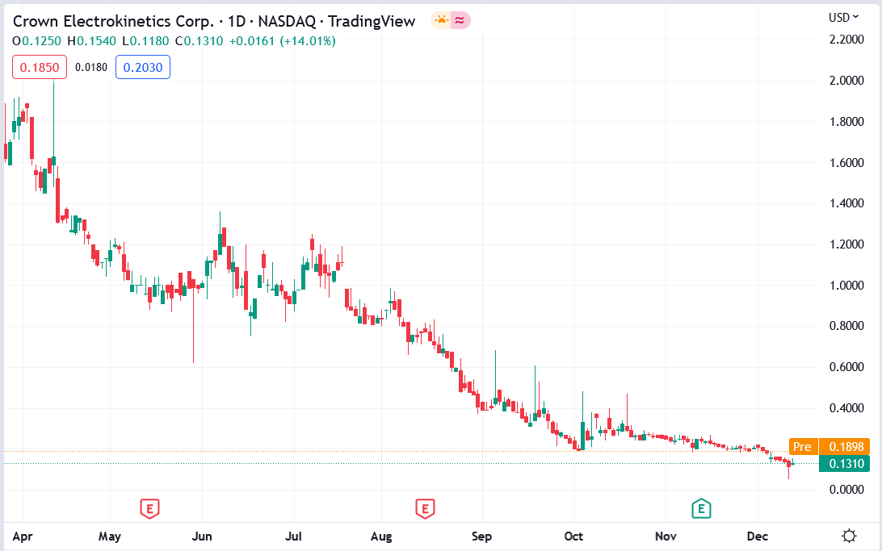Click the Aug label on time axis

[x=381, y=536]
